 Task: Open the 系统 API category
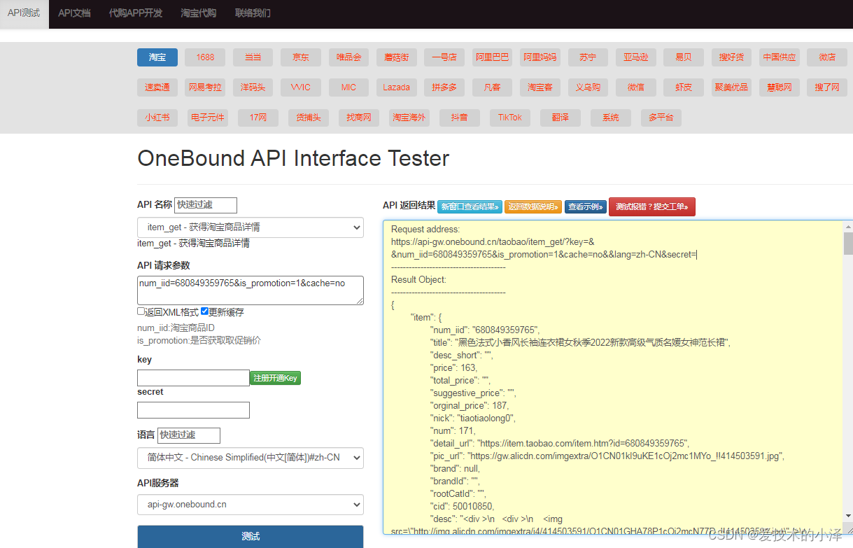coord(611,118)
